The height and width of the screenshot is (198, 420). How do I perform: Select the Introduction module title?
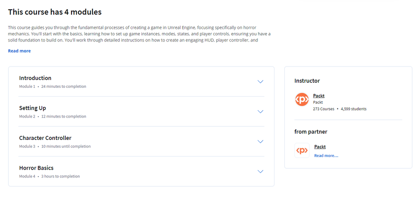35,78
